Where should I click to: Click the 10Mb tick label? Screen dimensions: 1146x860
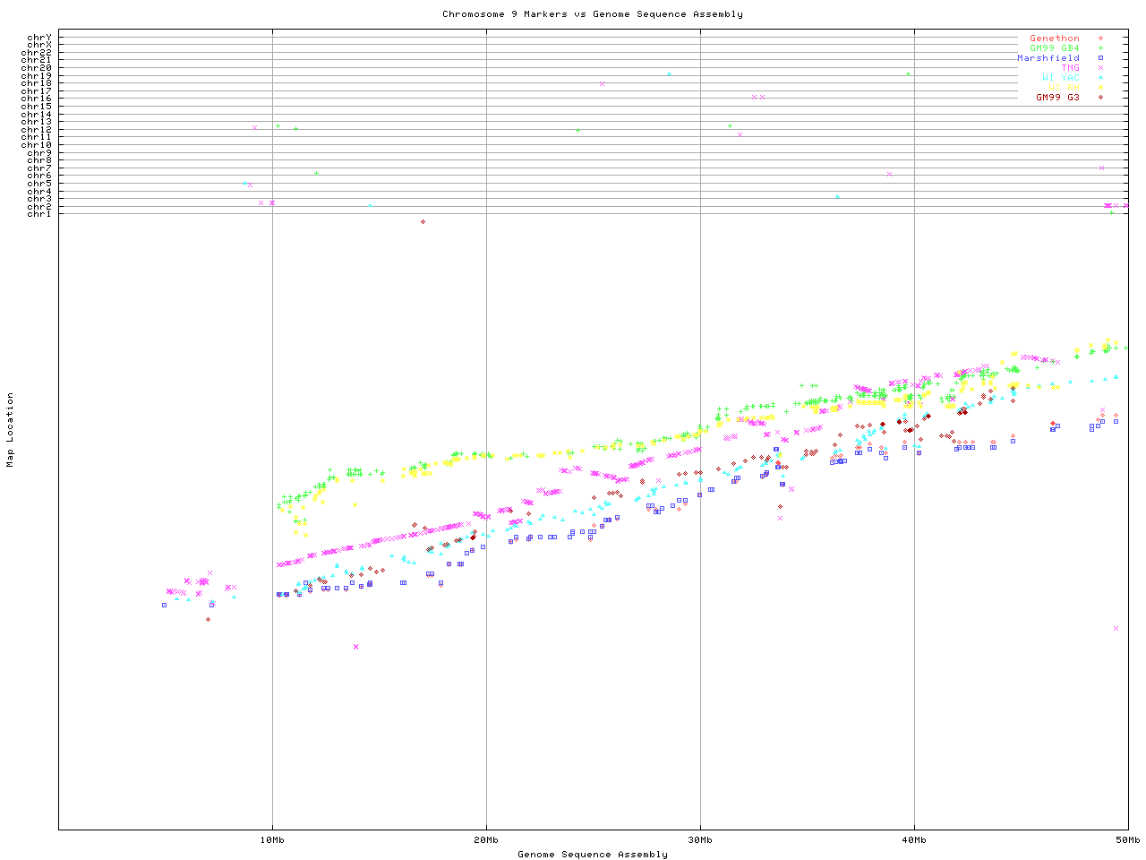272,840
